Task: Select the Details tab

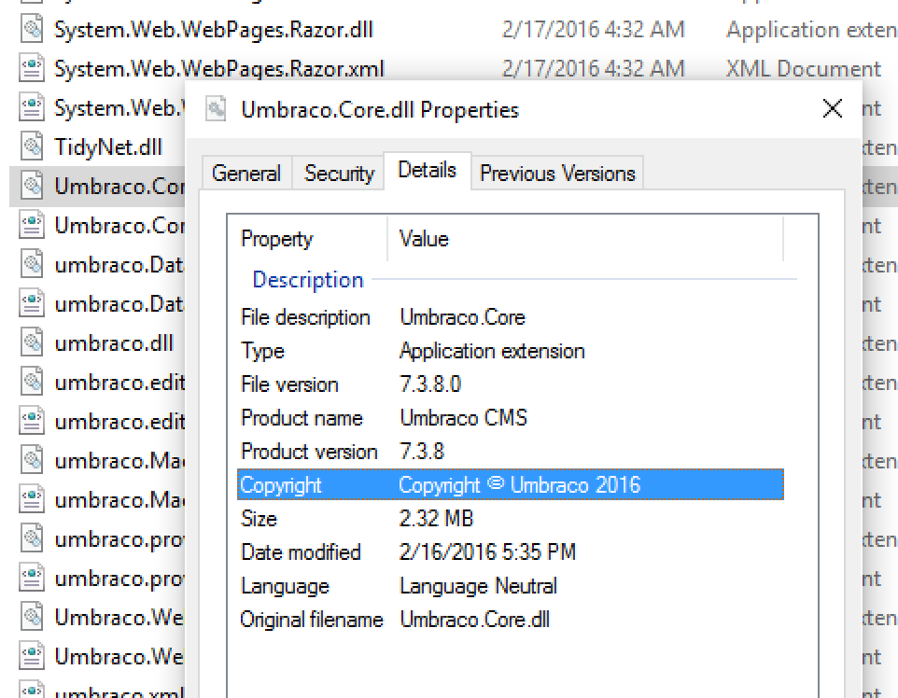Action: [x=428, y=170]
